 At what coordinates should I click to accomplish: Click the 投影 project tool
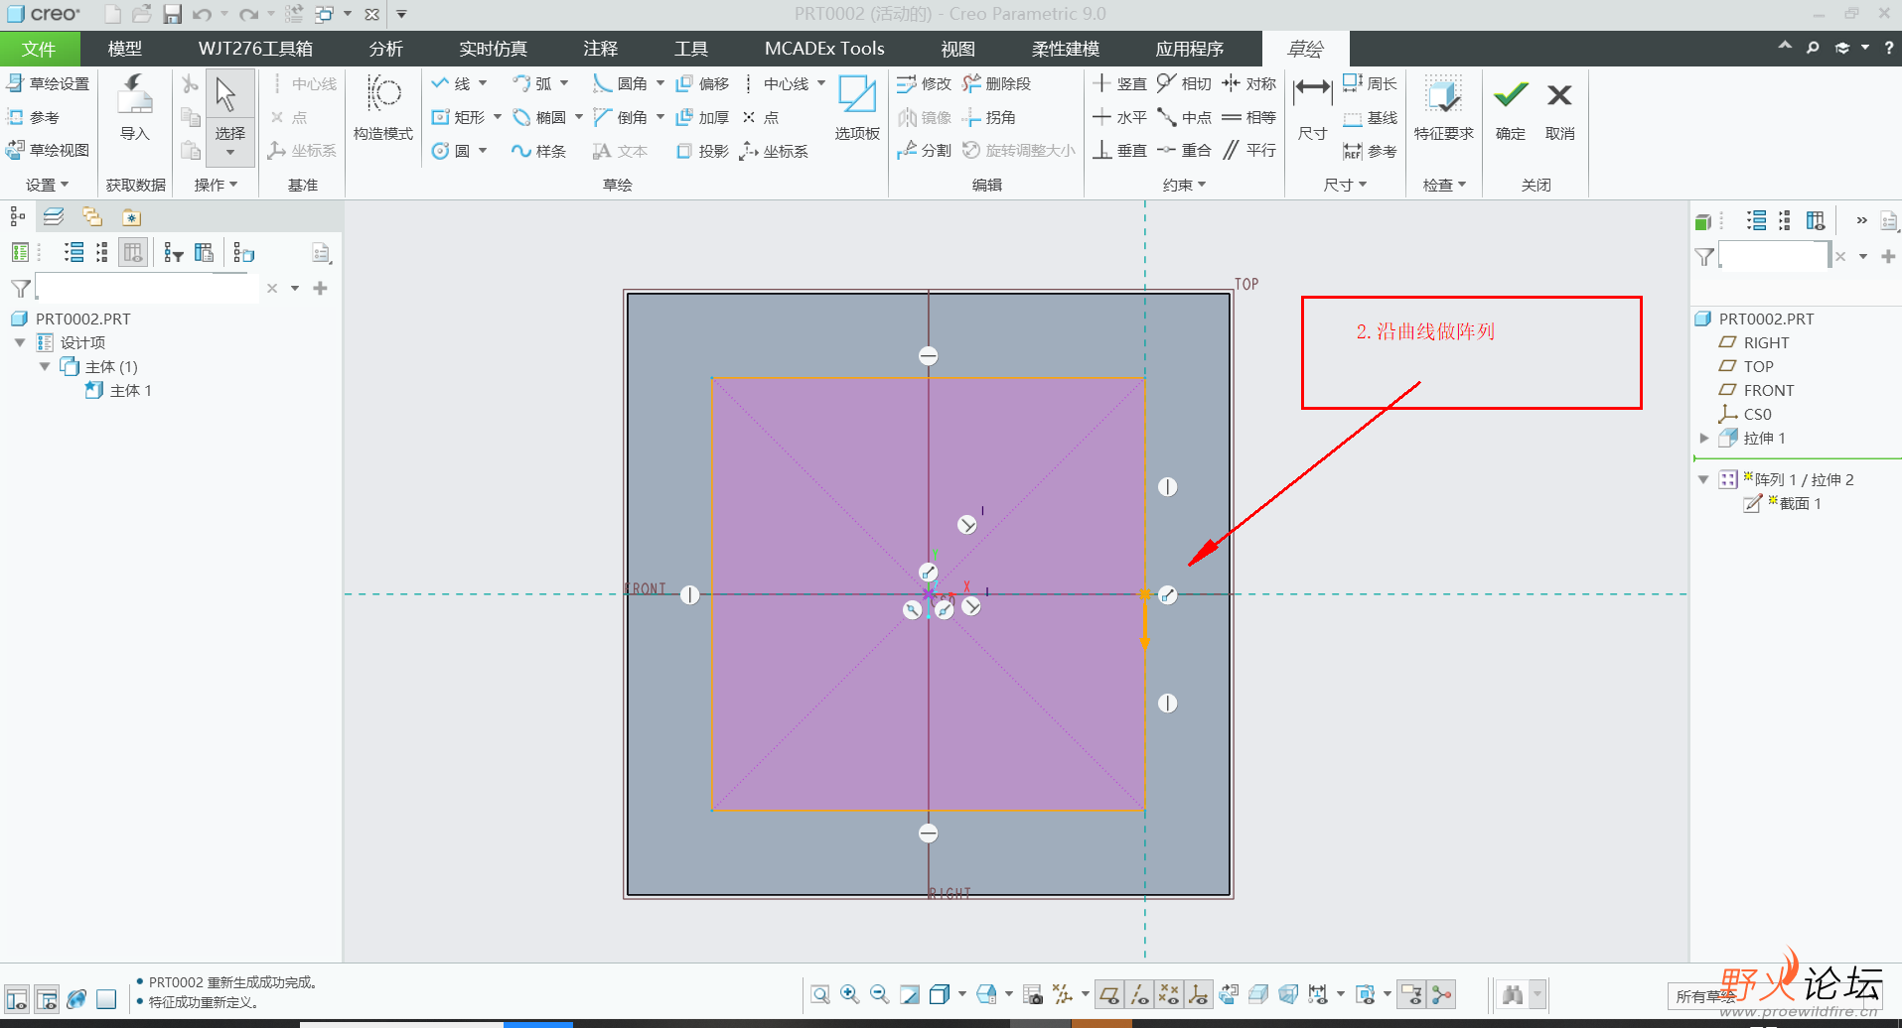pyautogui.click(x=702, y=151)
